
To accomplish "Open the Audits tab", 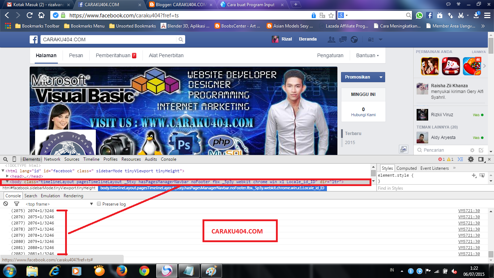I will coord(151,159).
